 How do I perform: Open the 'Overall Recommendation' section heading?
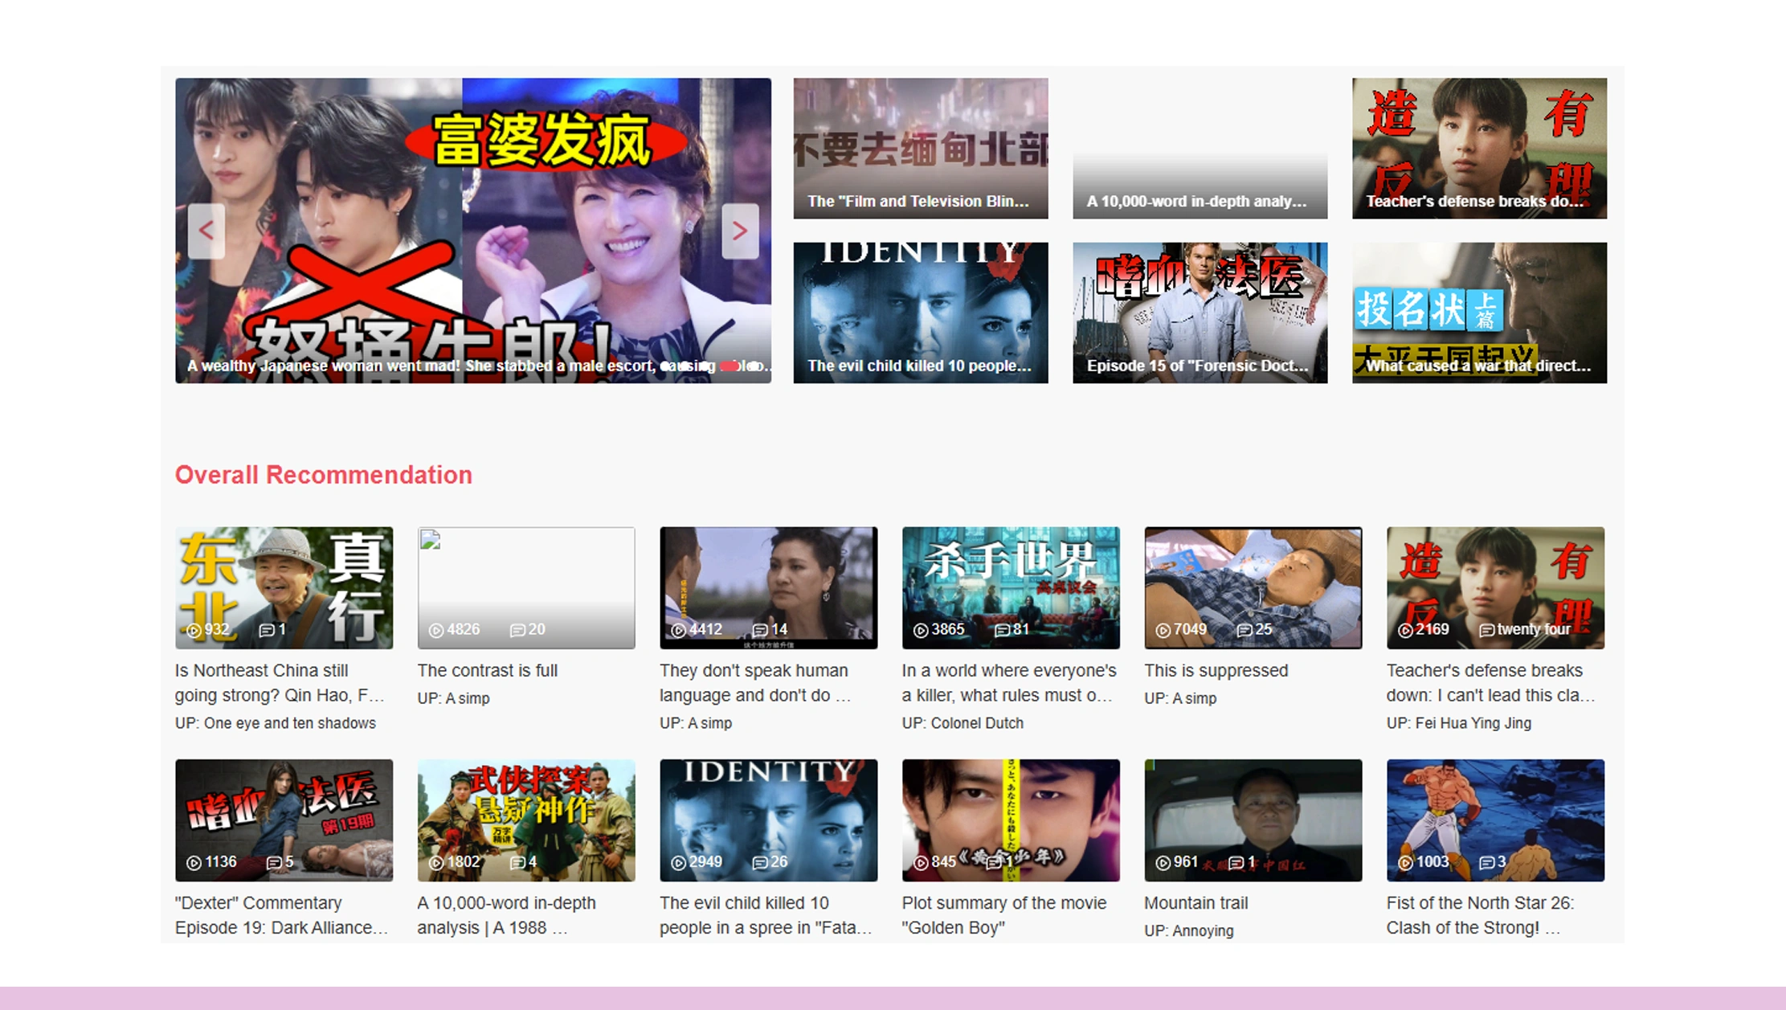323,475
